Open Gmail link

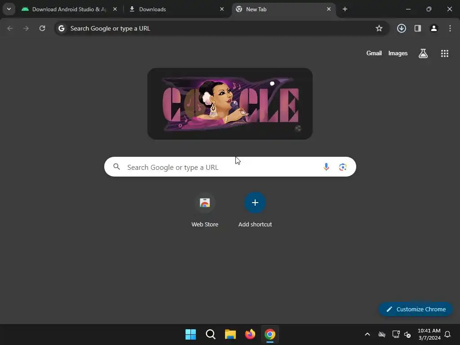pyautogui.click(x=374, y=53)
